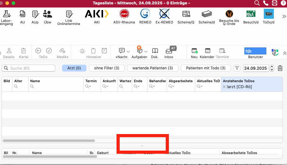Clear the !arzt [CD-Rö] filter
The width and height of the screenshot is (287, 165).
pyautogui.click(x=224, y=87)
